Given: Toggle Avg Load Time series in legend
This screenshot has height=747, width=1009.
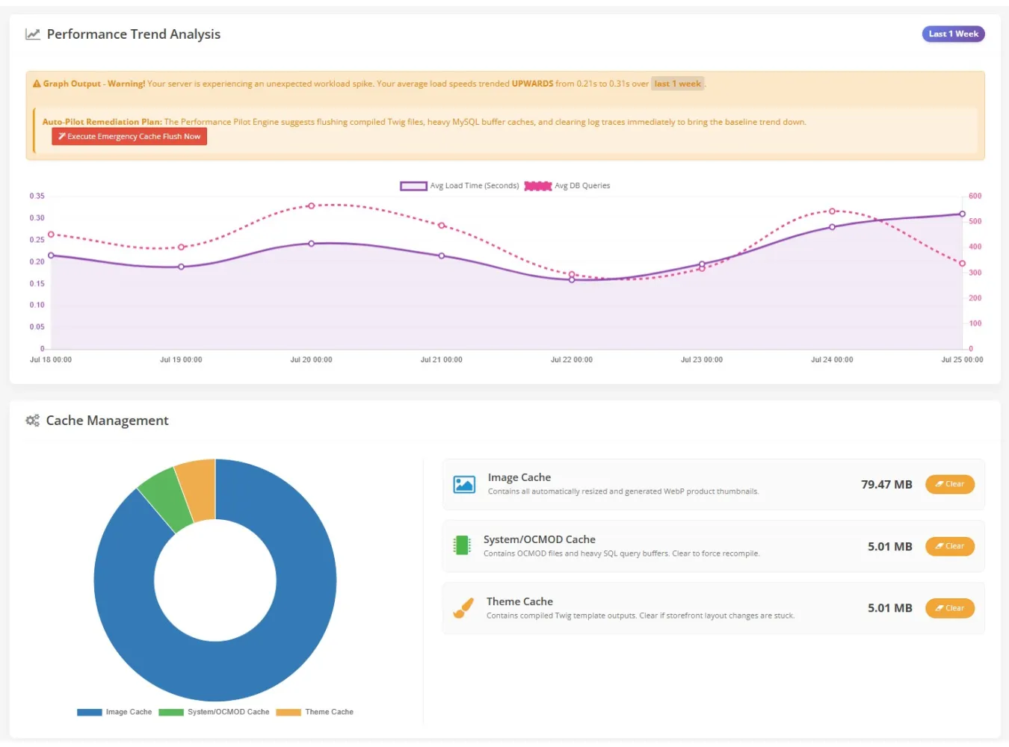Looking at the screenshot, I should point(459,186).
